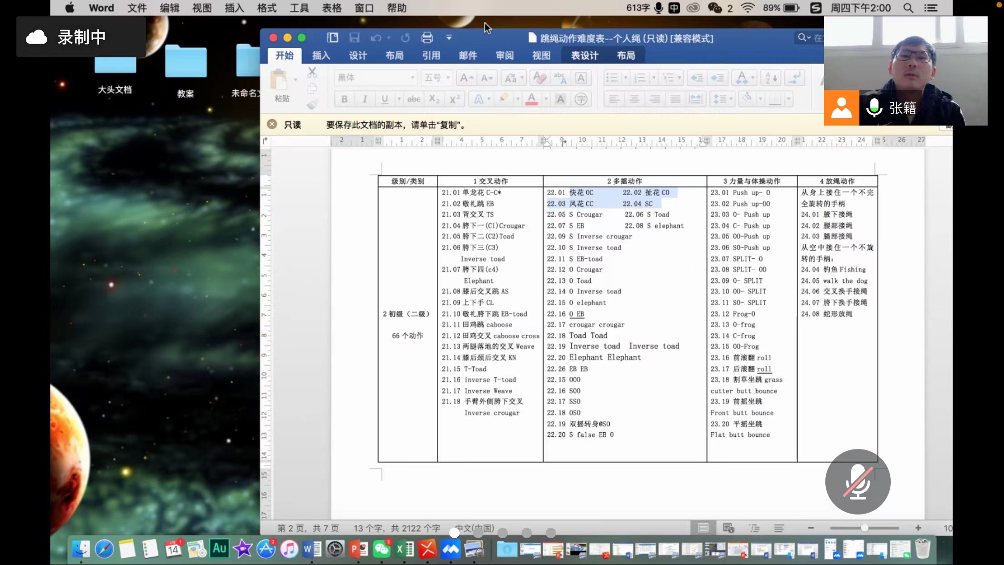The width and height of the screenshot is (1004, 565).
Task: Click the muted microphone round button
Action: [x=858, y=482]
